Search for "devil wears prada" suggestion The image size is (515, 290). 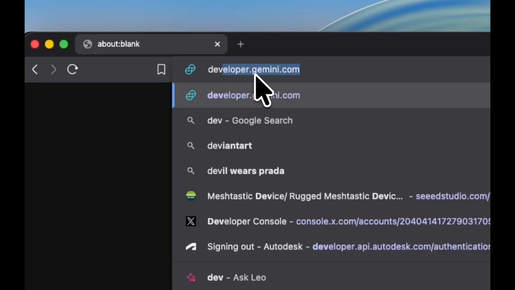pos(245,171)
